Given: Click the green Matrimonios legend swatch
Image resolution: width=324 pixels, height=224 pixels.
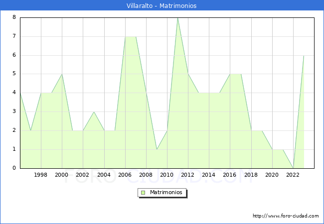Looking at the screenshot, I should click(143, 193).
